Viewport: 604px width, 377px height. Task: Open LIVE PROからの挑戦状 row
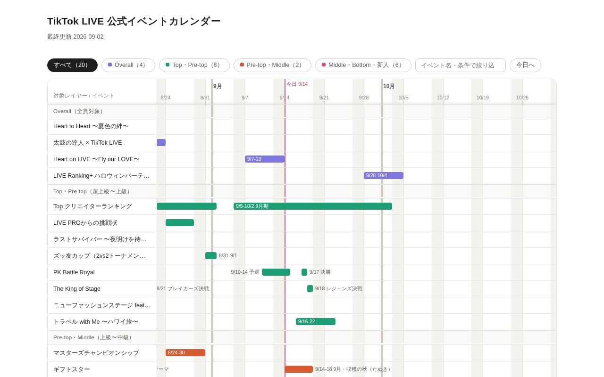pos(102,223)
